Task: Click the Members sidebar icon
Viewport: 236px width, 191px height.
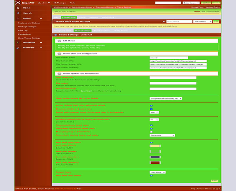Action: (x=18, y=48)
